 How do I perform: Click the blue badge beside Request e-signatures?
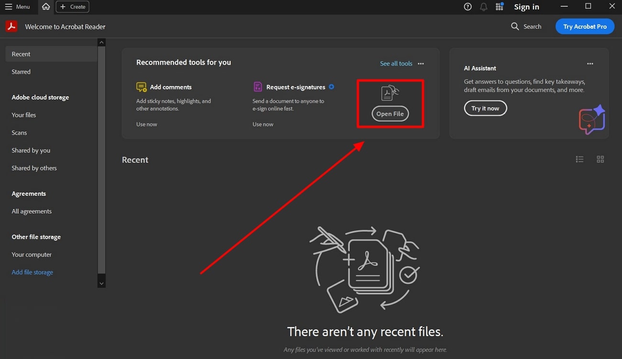point(332,87)
